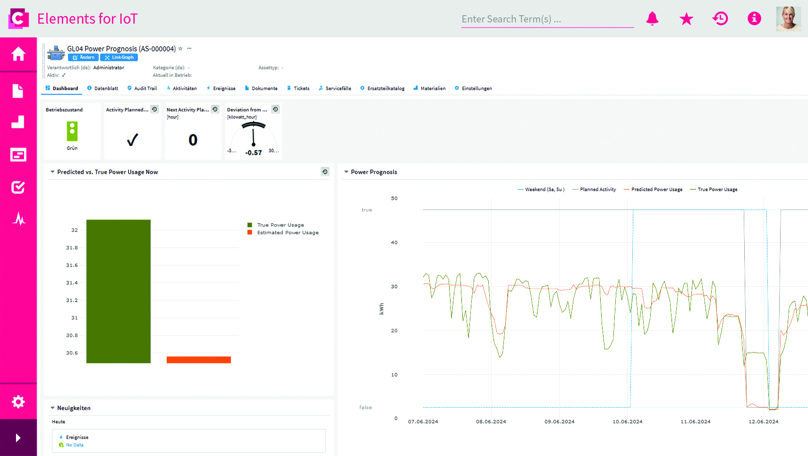Click the Ändern button
Image resolution: width=808 pixels, height=456 pixels.
click(x=83, y=58)
